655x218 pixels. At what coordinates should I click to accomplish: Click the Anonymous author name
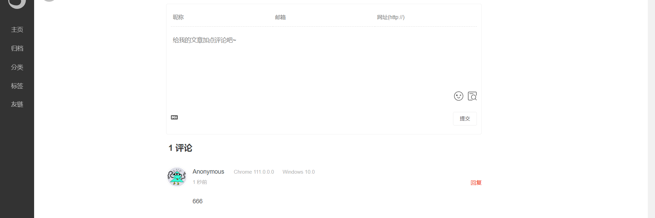tap(208, 172)
